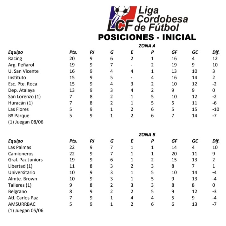Select the Racing team name
226x226 pixels.
15,58
